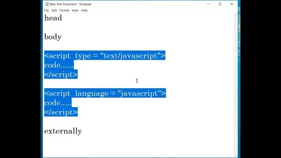Click the word "head"

coord(53,18)
